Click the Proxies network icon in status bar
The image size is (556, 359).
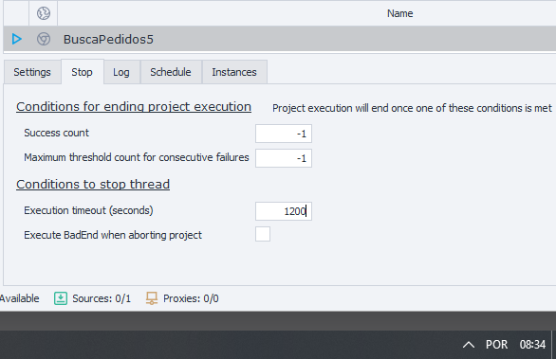pos(152,298)
